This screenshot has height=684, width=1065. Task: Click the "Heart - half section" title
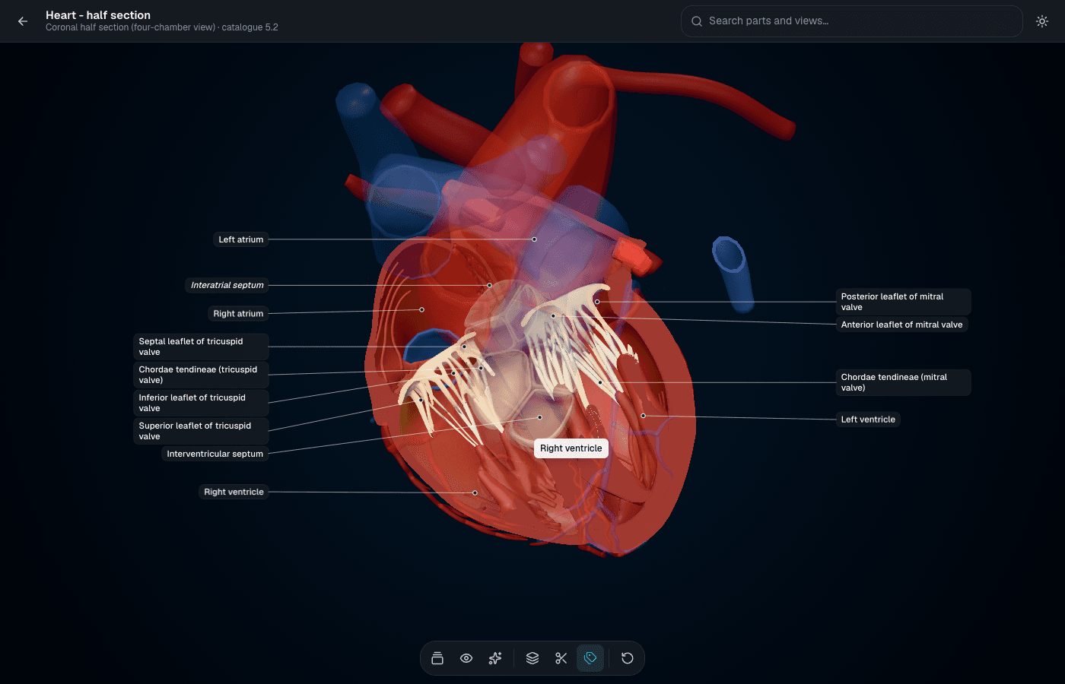point(98,15)
